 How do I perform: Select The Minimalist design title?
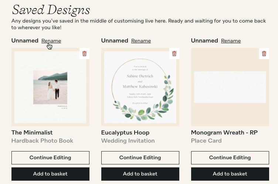click(x=32, y=133)
